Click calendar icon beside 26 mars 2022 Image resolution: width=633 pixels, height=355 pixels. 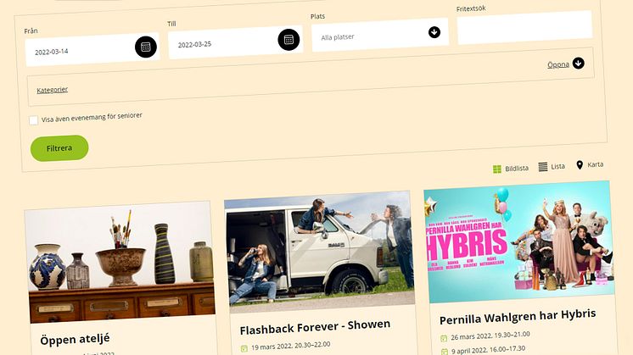(x=444, y=338)
